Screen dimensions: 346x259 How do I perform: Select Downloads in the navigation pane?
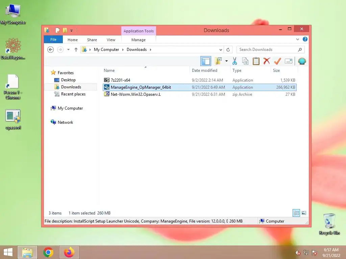click(x=71, y=87)
